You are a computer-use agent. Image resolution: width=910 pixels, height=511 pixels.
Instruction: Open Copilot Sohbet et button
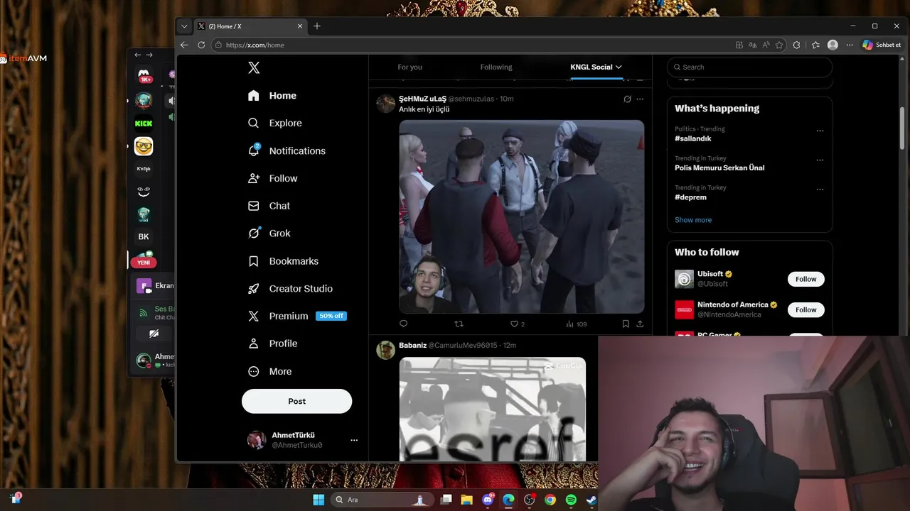882,45
